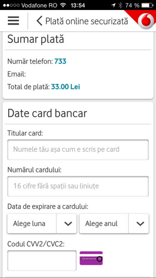
Task: Expand year list via its chevron arrow
Action: 140,224
